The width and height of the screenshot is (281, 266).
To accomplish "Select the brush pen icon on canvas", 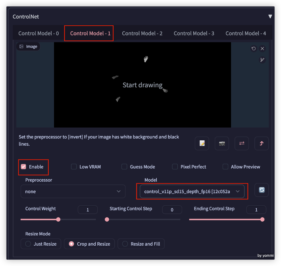I will pyautogui.click(x=262, y=60).
